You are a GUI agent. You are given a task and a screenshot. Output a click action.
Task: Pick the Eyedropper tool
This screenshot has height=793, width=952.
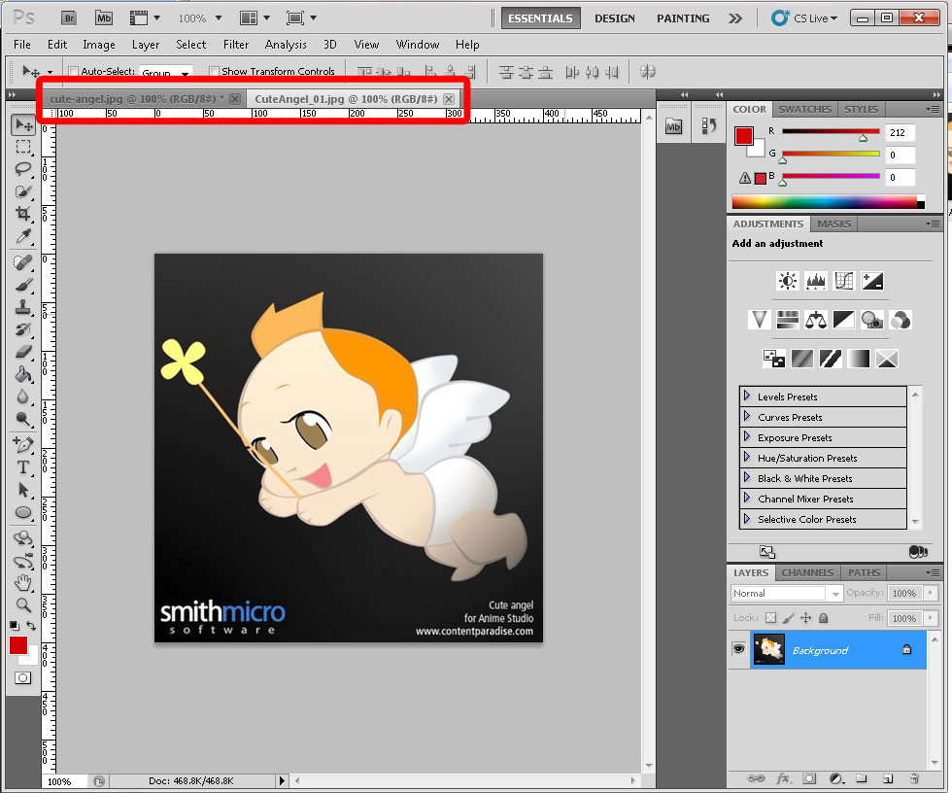23,236
